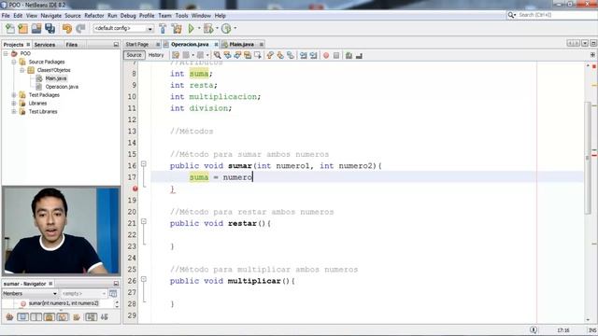Switch to the Main.java editor tab
The height and width of the screenshot is (336, 598).
pyautogui.click(x=241, y=44)
